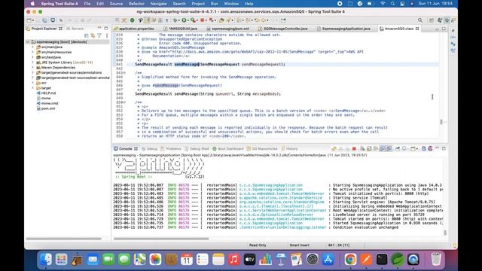The height and width of the screenshot is (271, 482).
Task: Expand the target folder
Action: 33,88
